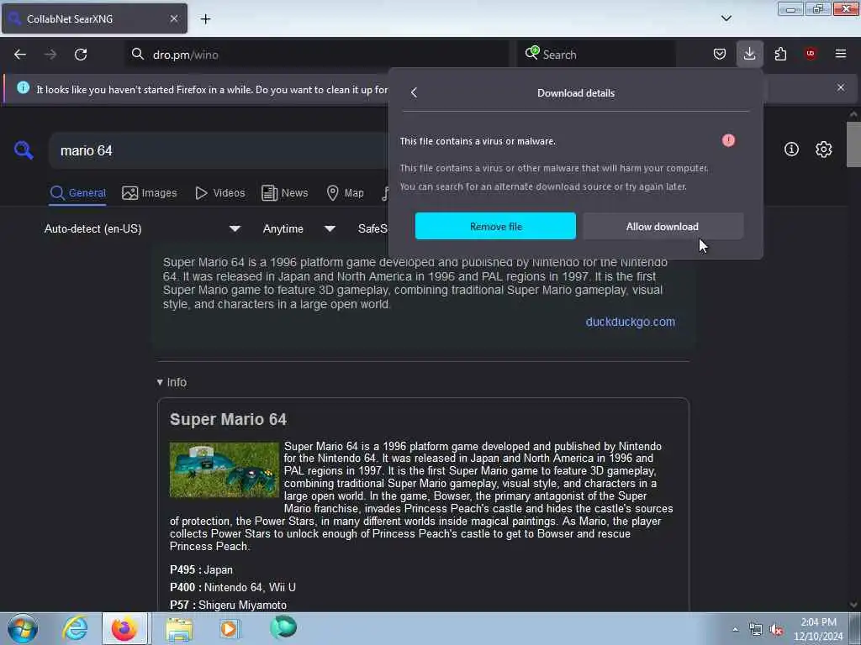Launch Internet Explorer from taskbar

tap(75, 628)
